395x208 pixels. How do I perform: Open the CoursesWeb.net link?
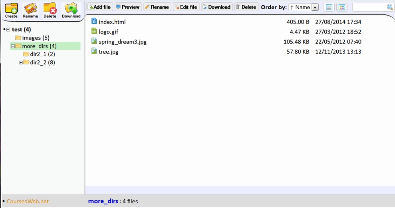tap(28, 202)
